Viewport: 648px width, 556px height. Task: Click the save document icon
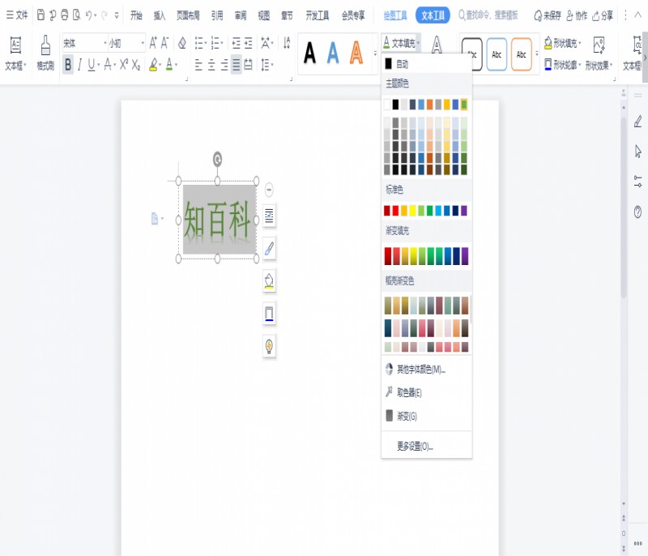[40, 15]
